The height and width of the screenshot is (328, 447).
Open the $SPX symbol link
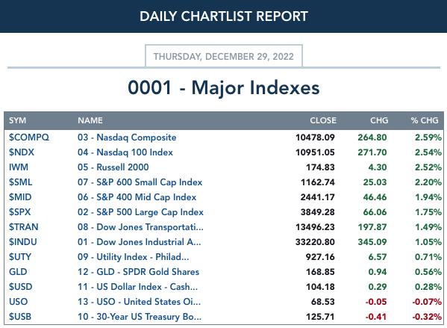[19, 211]
